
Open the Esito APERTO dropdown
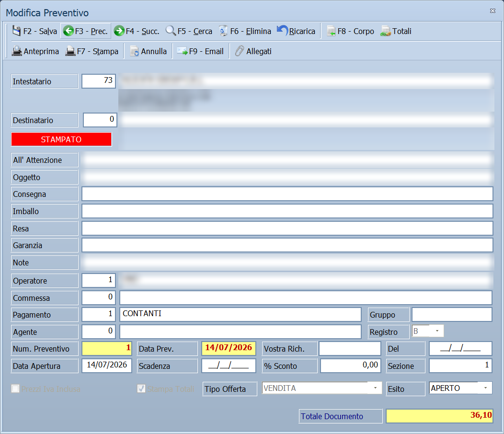point(485,388)
